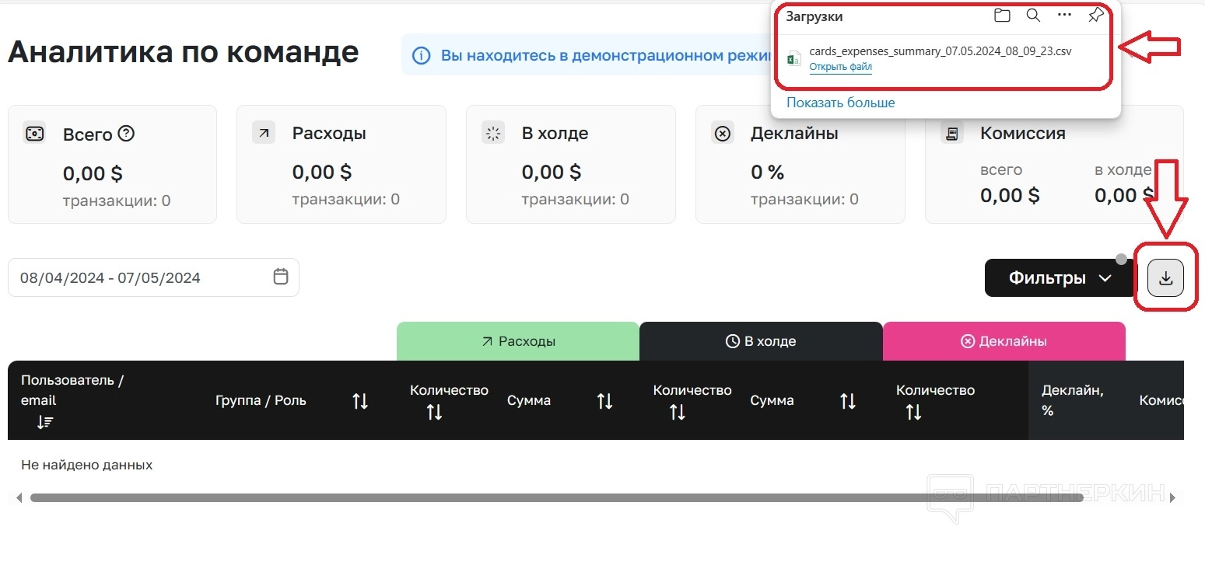This screenshot has height=565, width=1205.
Task: Click the Excel file icon of the downloaded CSV
Action: [x=794, y=58]
